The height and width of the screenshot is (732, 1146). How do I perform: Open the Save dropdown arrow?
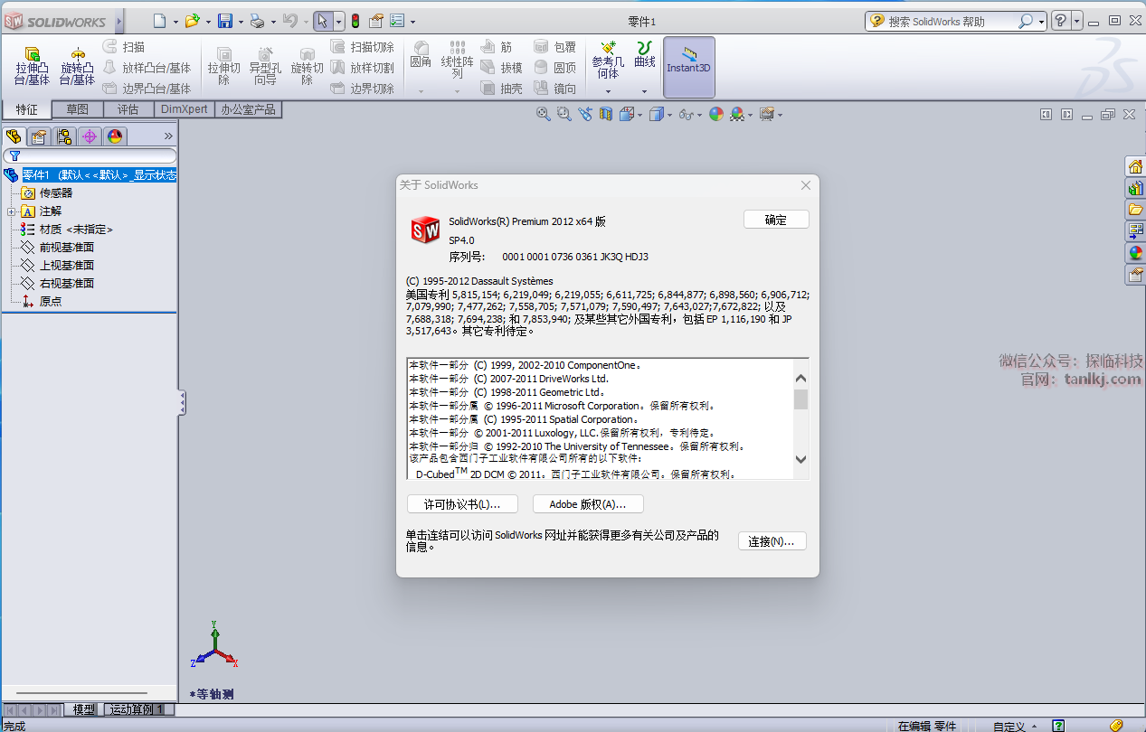tap(241, 22)
